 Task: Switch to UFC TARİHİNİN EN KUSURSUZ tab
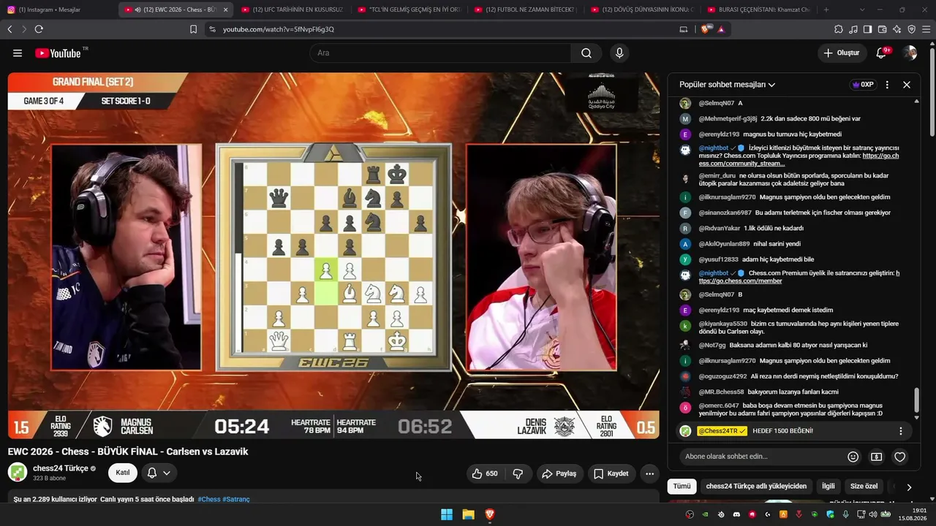[x=292, y=9]
